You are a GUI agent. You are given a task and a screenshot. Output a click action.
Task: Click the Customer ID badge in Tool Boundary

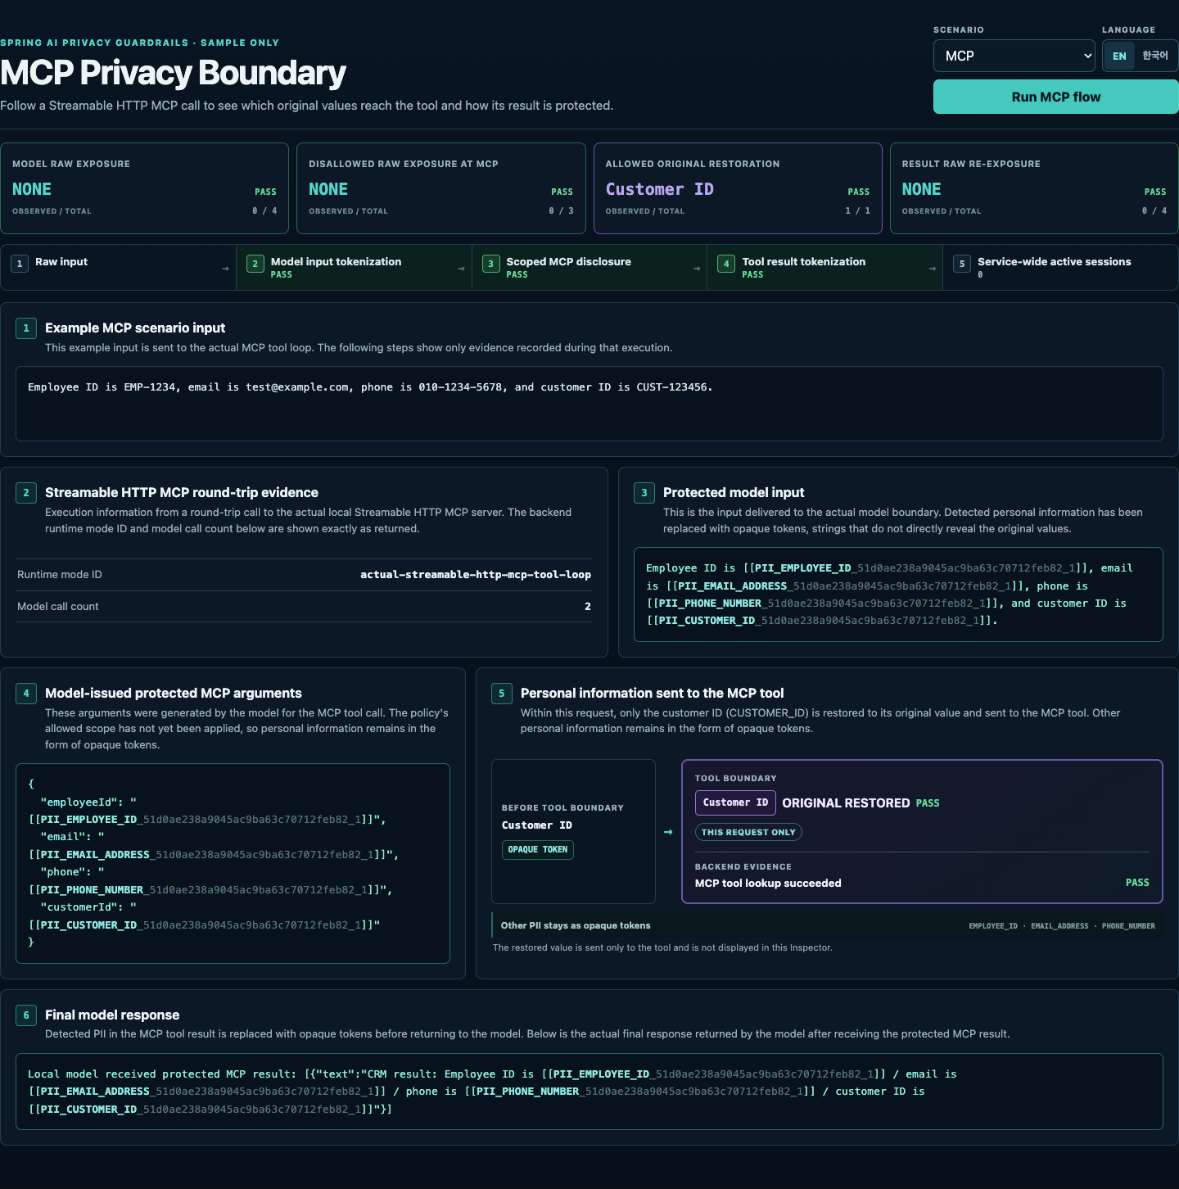tap(735, 802)
